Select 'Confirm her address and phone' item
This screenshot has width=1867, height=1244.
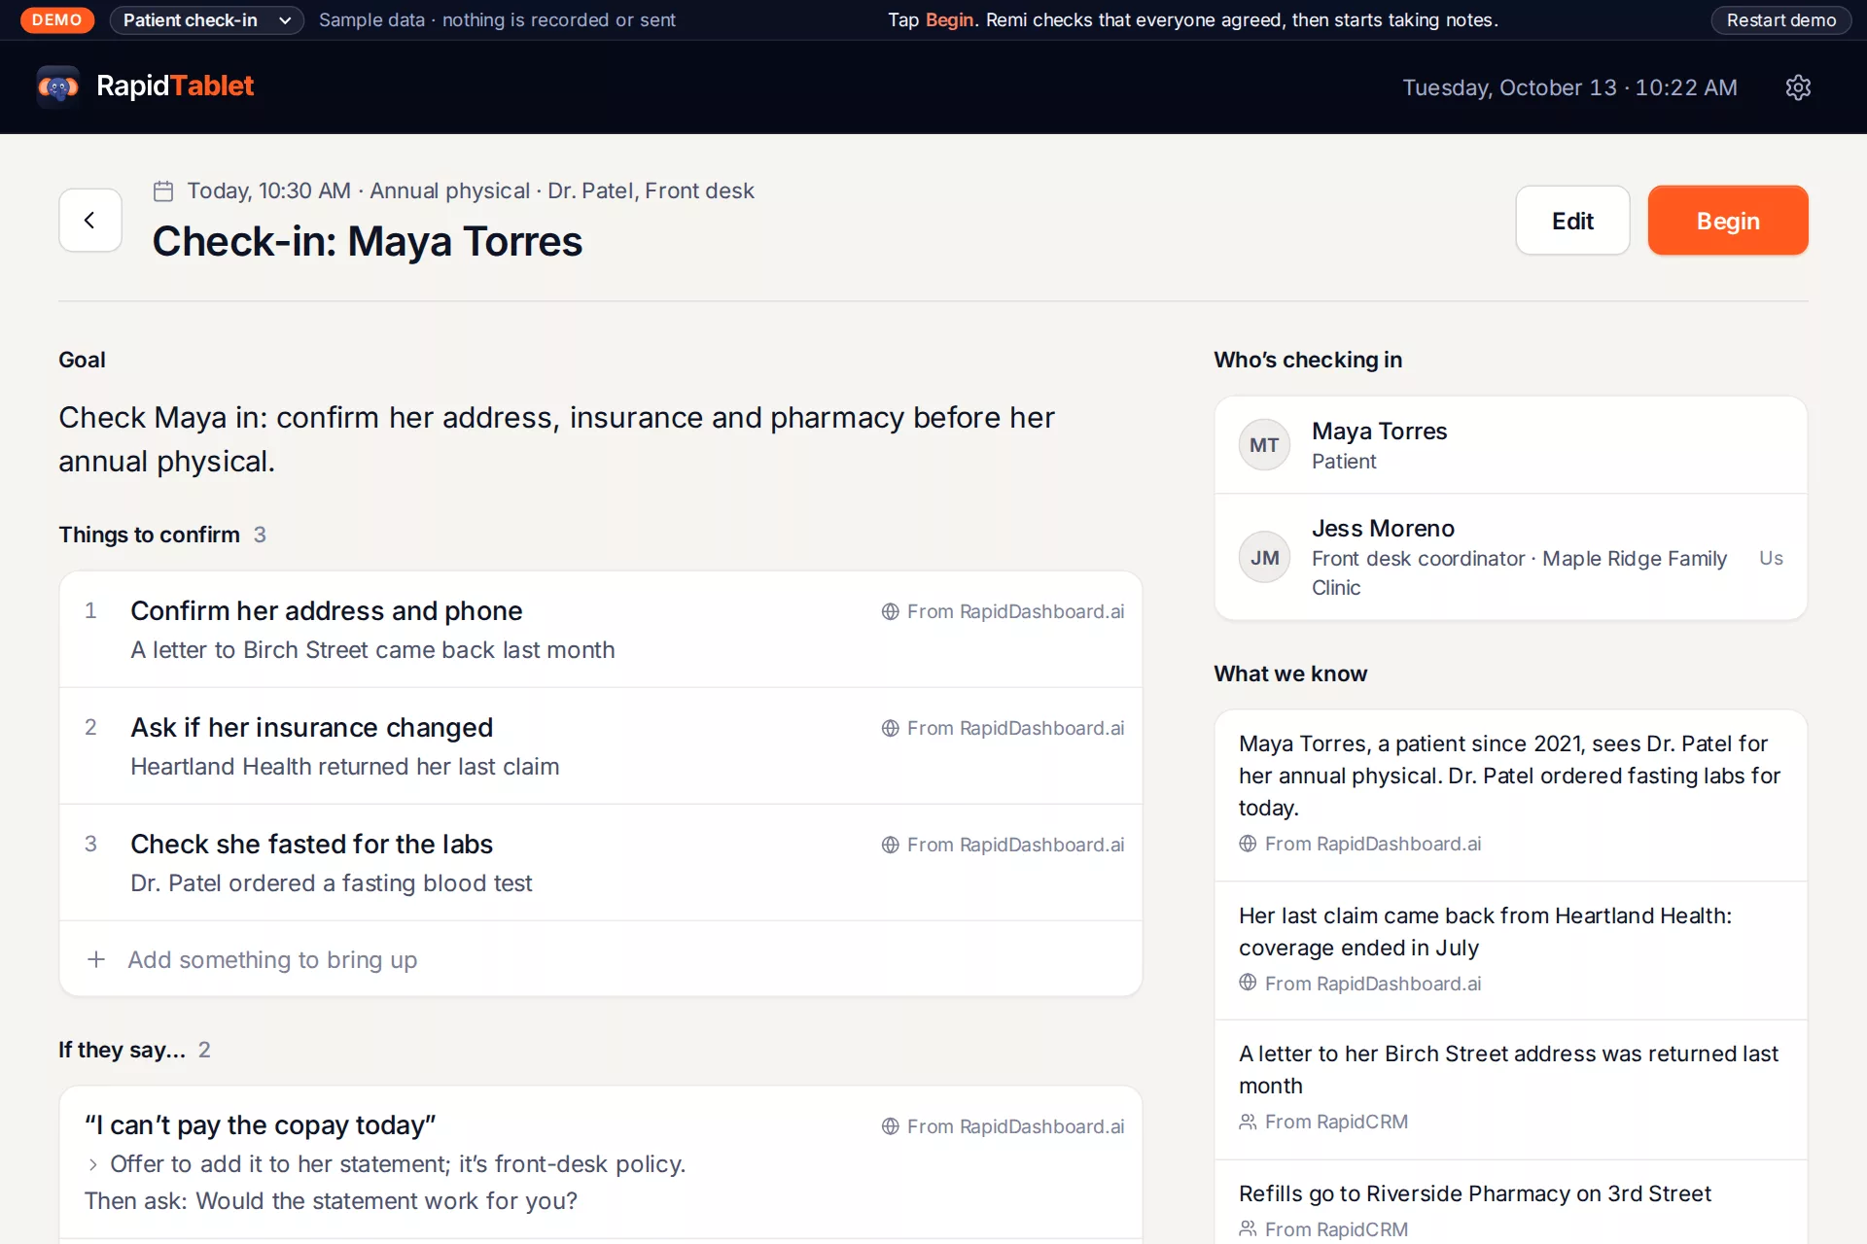tap(601, 630)
